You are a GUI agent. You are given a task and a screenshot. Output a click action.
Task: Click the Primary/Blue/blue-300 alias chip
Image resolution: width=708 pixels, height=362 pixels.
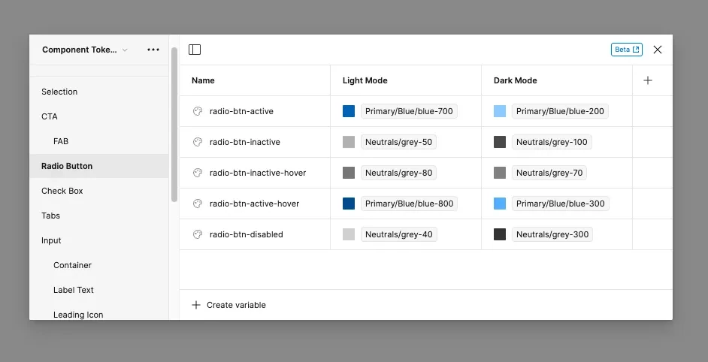[x=561, y=204]
